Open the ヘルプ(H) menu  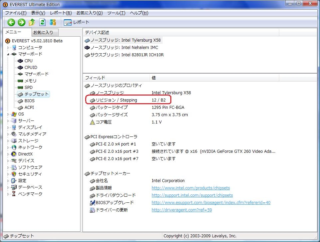click(139, 13)
